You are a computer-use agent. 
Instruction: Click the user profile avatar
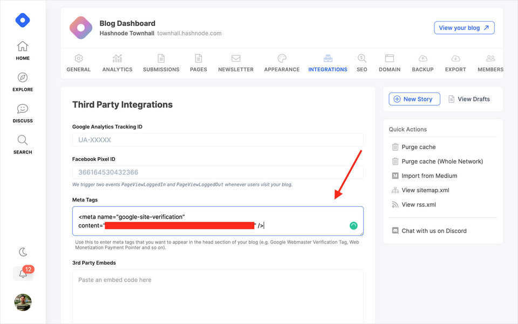click(x=23, y=302)
